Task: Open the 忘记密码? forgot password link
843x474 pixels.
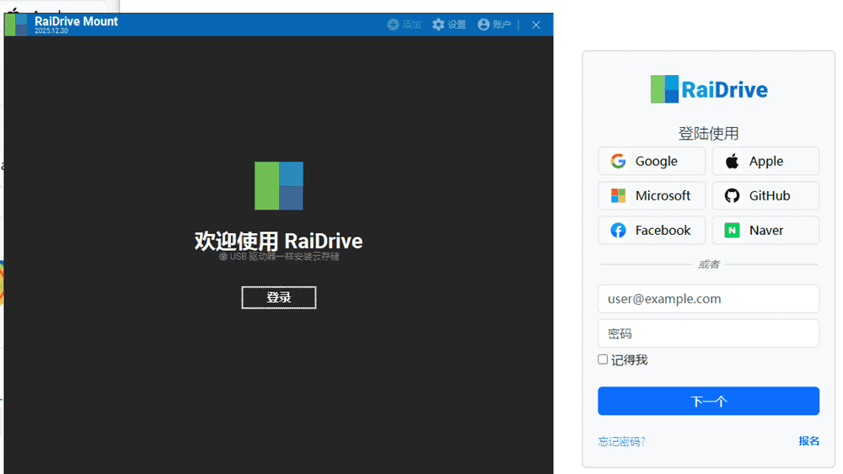Action: 621,441
